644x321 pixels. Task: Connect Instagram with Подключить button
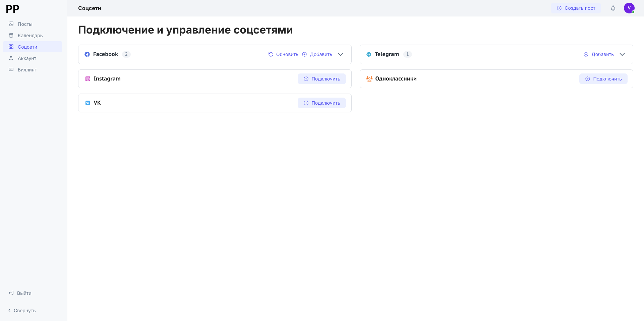[x=322, y=79]
